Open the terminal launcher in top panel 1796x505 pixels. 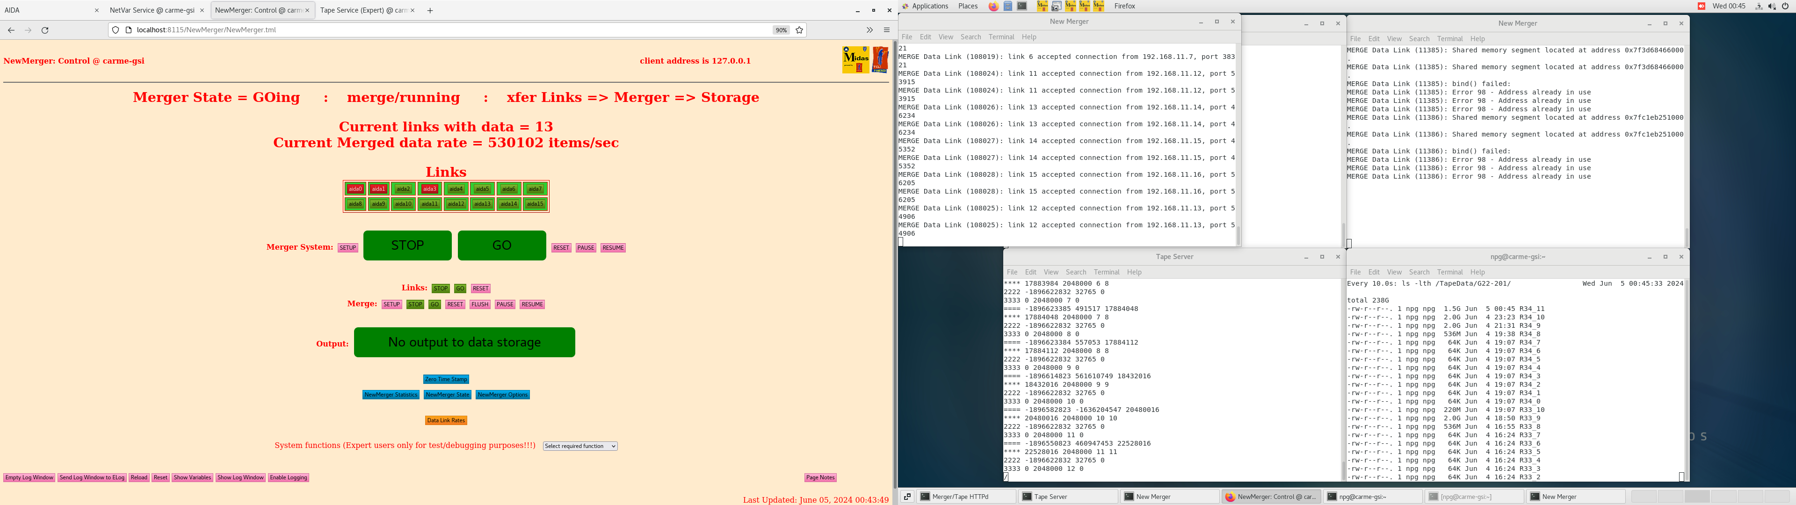[1022, 6]
